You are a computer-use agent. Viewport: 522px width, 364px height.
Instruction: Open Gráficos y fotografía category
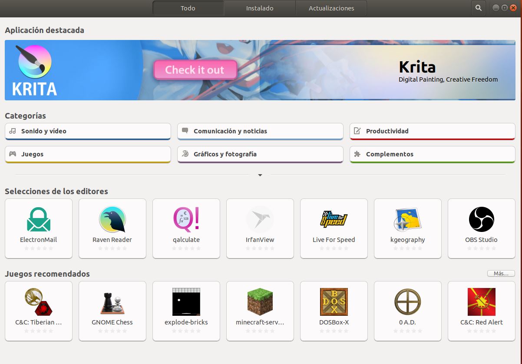tap(260, 154)
